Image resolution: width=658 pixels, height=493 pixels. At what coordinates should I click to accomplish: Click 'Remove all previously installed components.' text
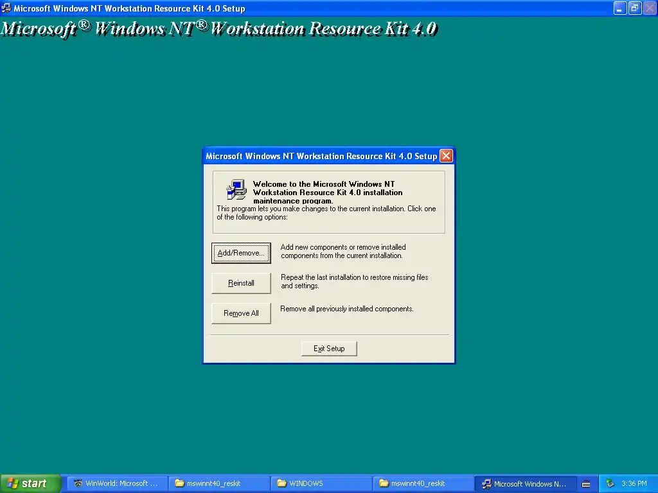(346, 309)
